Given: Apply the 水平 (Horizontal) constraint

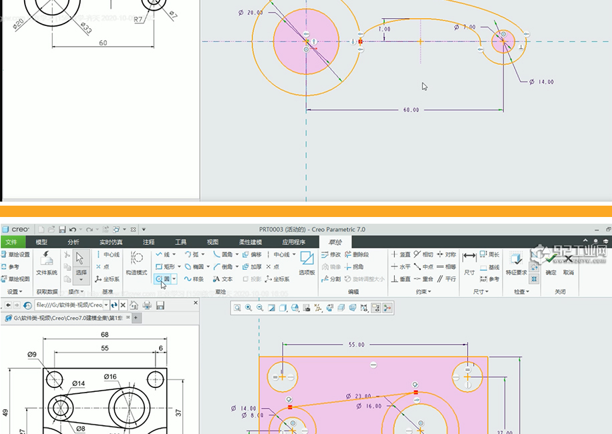Looking at the screenshot, I should click(401, 266).
